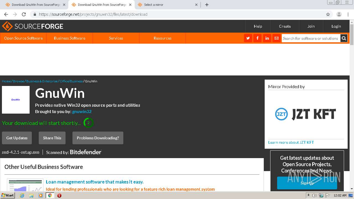354x199 pixels.
Task: Open Chrome three-dot menu
Action: [x=348, y=14]
